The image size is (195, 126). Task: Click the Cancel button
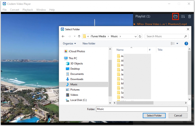[178, 116]
